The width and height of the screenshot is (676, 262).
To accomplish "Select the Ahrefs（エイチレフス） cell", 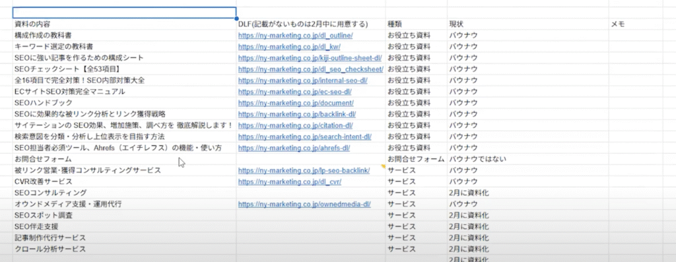I will coord(125,148).
